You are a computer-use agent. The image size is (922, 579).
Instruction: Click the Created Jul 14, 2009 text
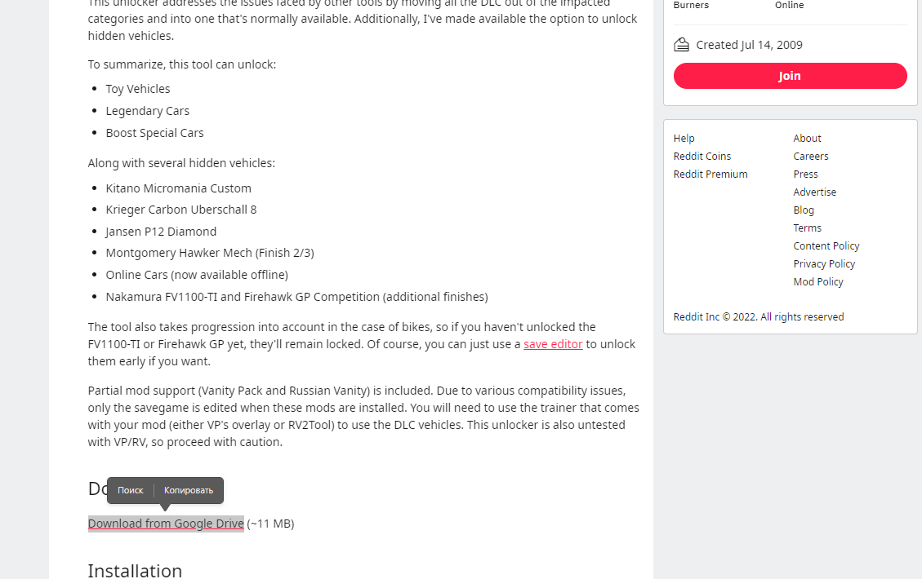point(749,45)
